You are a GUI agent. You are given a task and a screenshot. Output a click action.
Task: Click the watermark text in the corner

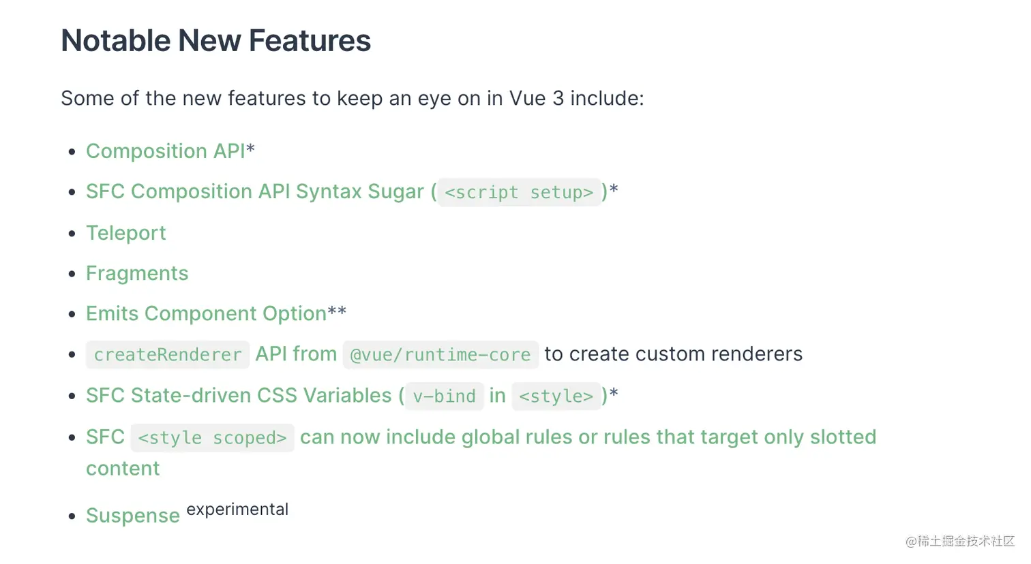click(960, 542)
